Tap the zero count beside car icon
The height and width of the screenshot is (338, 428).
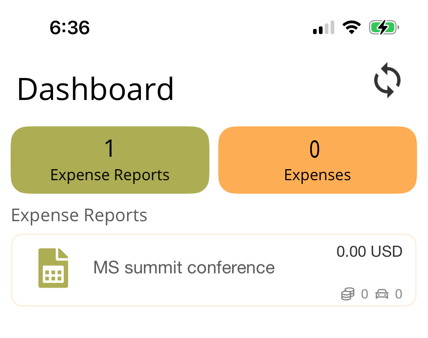coord(398,294)
